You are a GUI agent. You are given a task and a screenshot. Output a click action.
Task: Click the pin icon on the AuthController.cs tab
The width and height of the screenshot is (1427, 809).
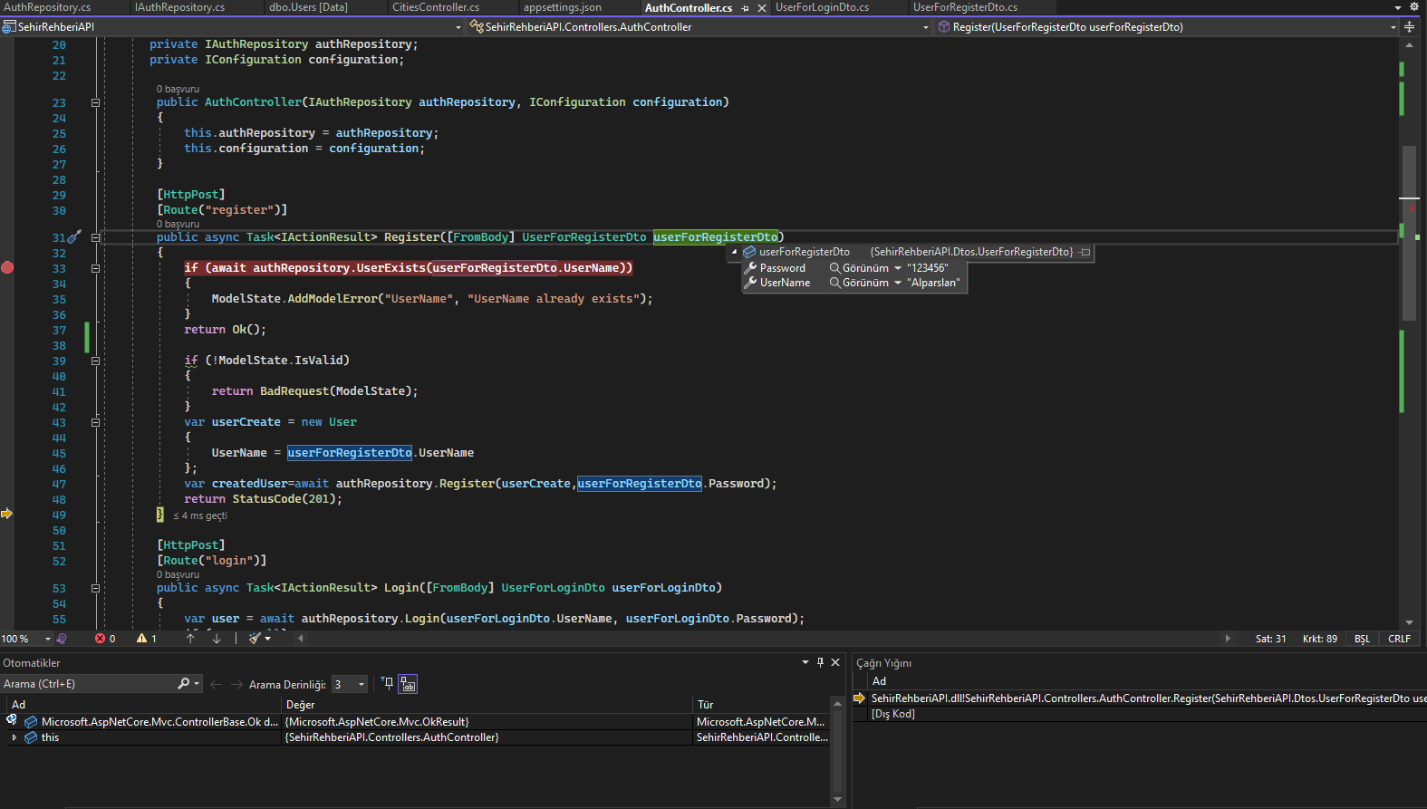pos(745,8)
